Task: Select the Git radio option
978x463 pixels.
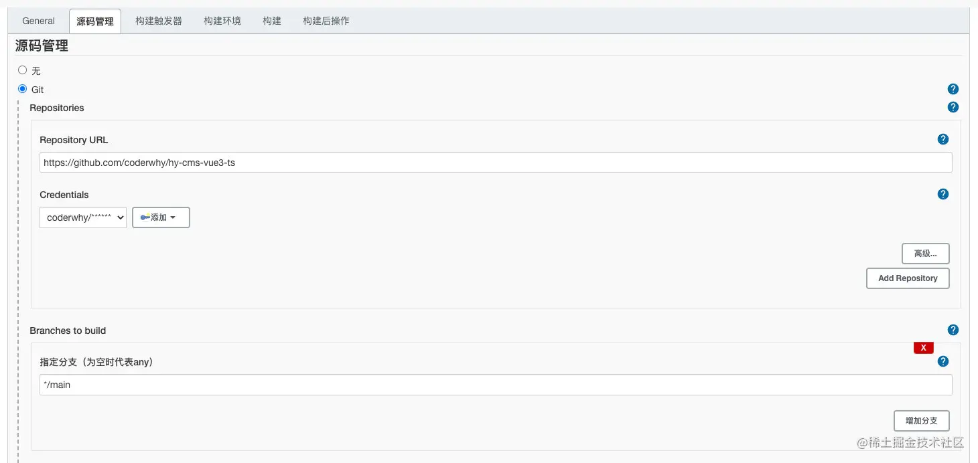Action: click(23, 88)
